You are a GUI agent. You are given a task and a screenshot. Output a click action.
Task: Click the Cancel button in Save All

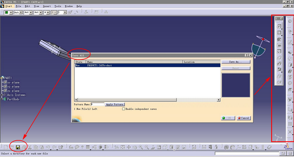(x=243, y=118)
